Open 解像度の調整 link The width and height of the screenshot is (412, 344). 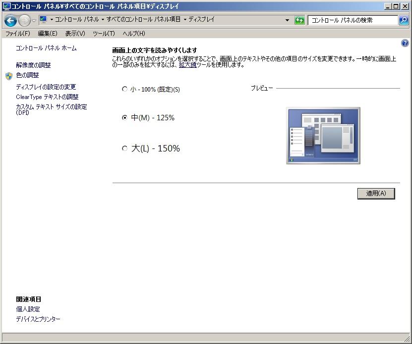33,65
